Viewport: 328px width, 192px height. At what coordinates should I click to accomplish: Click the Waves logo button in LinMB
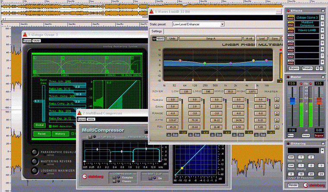158,38
